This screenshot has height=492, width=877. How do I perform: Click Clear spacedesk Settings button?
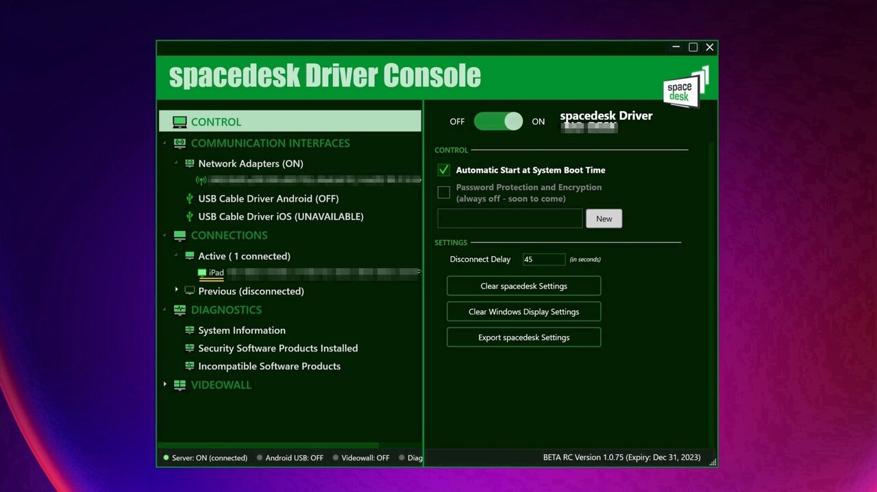coord(523,286)
